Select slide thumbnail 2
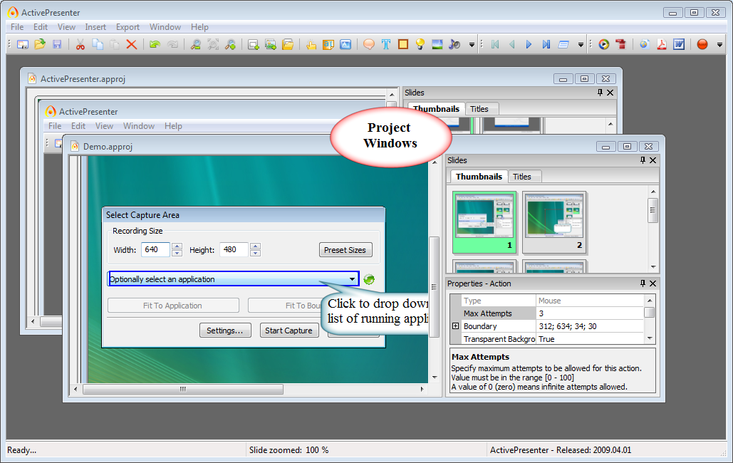 point(554,222)
